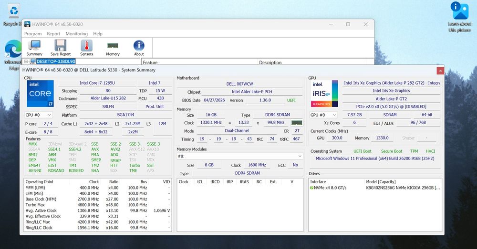Click the GPU clock 300.0 field
This screenshot has width=477, height=249.
click(337, 138)
